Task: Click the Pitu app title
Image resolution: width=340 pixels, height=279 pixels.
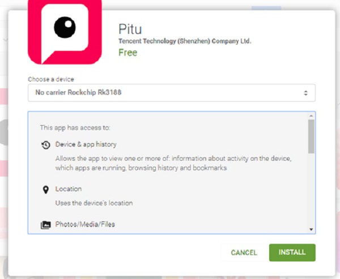Action: (130, 29)
